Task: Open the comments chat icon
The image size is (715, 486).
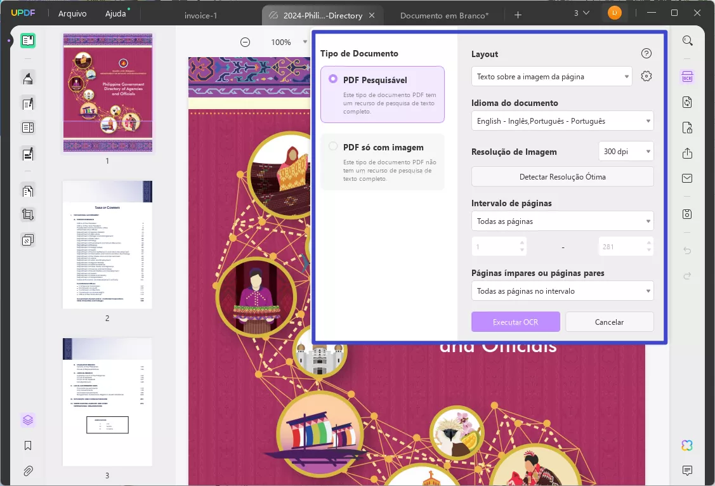Action: coord(687,471)
